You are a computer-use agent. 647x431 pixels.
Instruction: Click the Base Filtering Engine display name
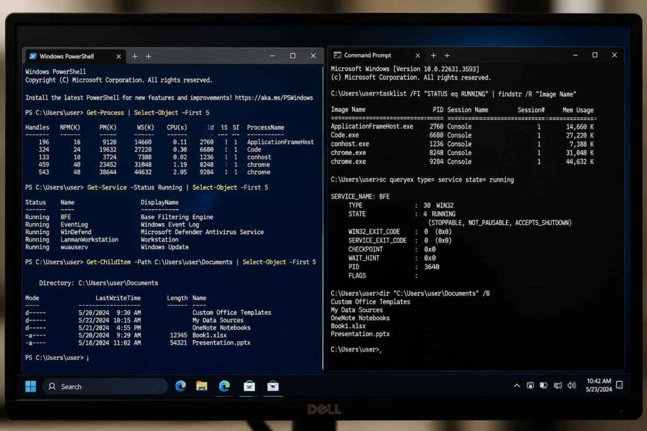tap(177, 216)
